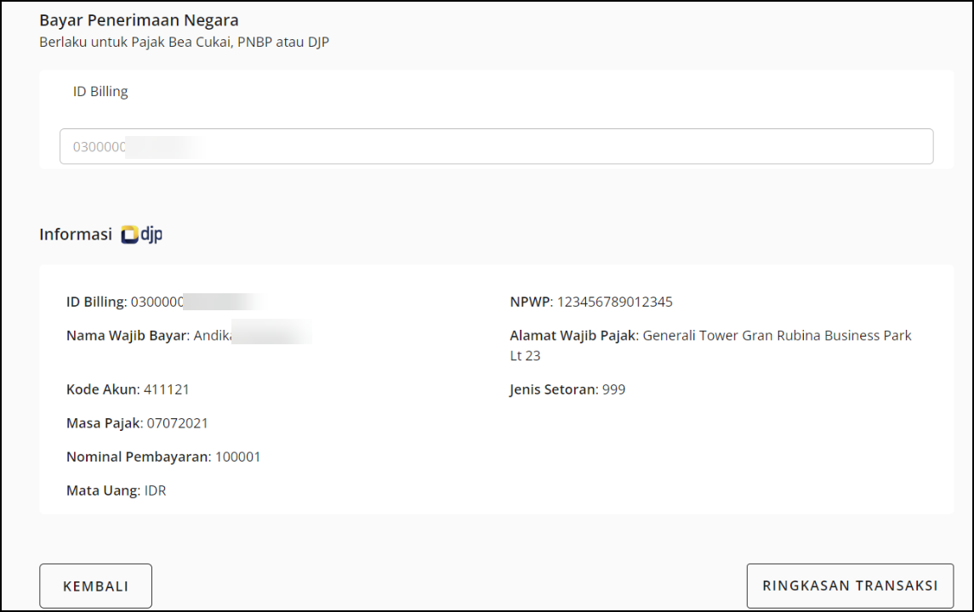Click the DJP logo icon
974x612 pixels.
coord(141,235)
